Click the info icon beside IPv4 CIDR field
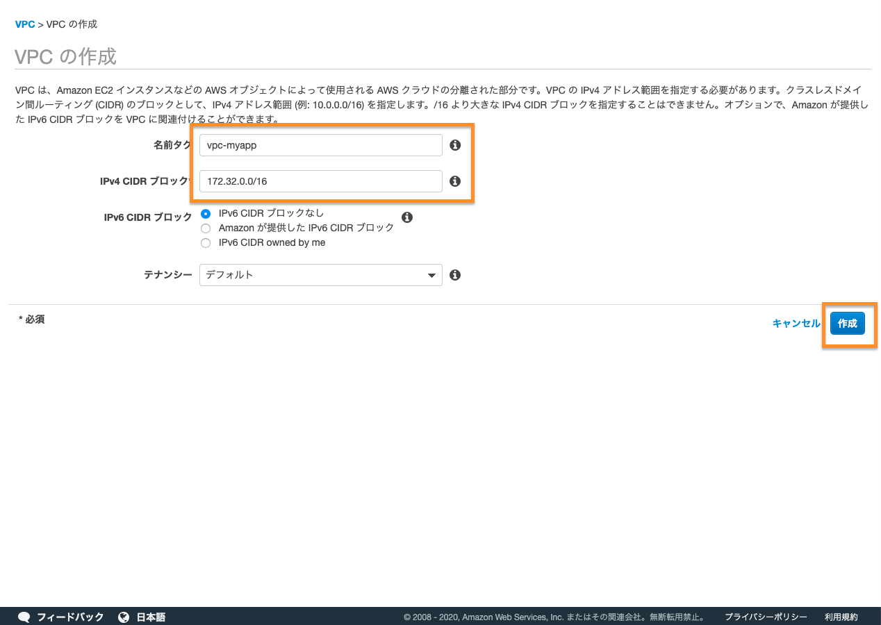 pyautogui.click(x=455, y=181)
